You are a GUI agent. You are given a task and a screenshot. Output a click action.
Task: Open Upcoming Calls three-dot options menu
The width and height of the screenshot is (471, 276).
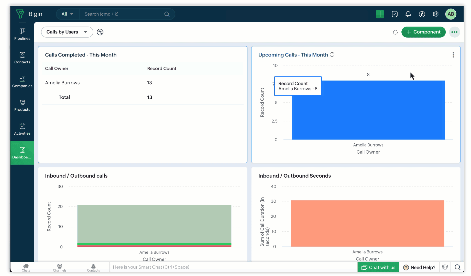(x=453, y=55)
